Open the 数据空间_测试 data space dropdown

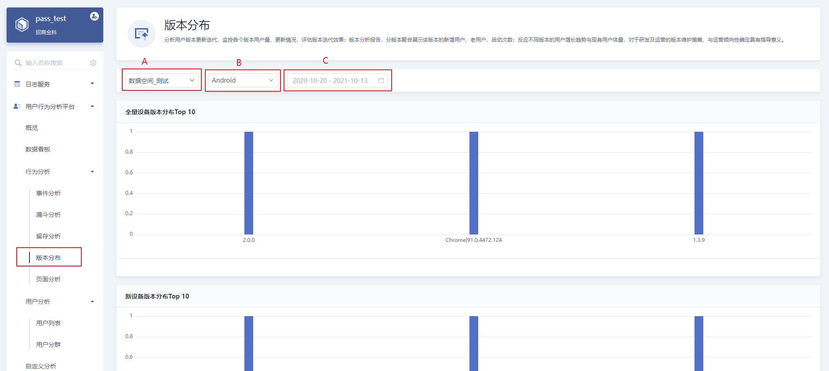tap(162, 80)
